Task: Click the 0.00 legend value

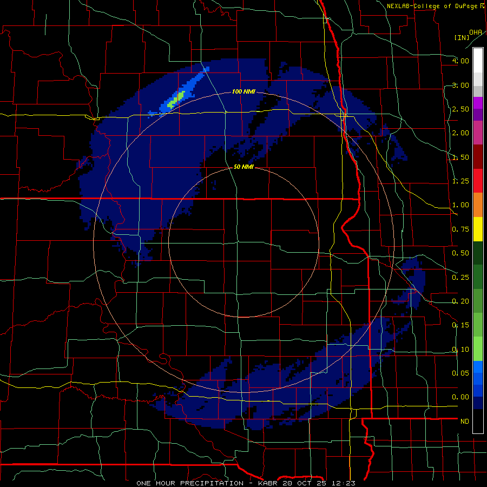Action: pyautogui.click(x=460, y=397)
